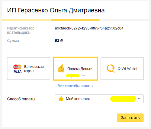
Task: Click the 52 ₽ sum amount
Action: [x=59, y=41]
